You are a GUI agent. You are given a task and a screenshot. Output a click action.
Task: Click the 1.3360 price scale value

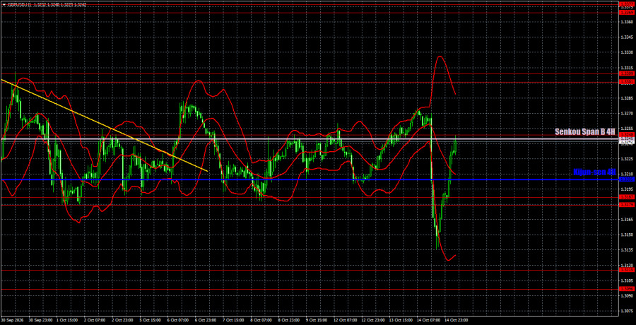(627, 22)
